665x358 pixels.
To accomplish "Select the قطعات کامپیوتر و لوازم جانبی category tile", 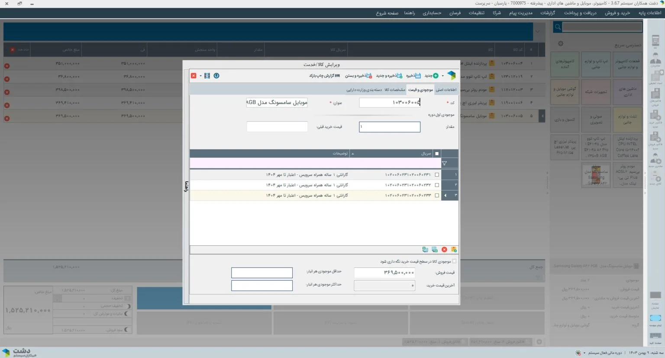I will [627, 64].
